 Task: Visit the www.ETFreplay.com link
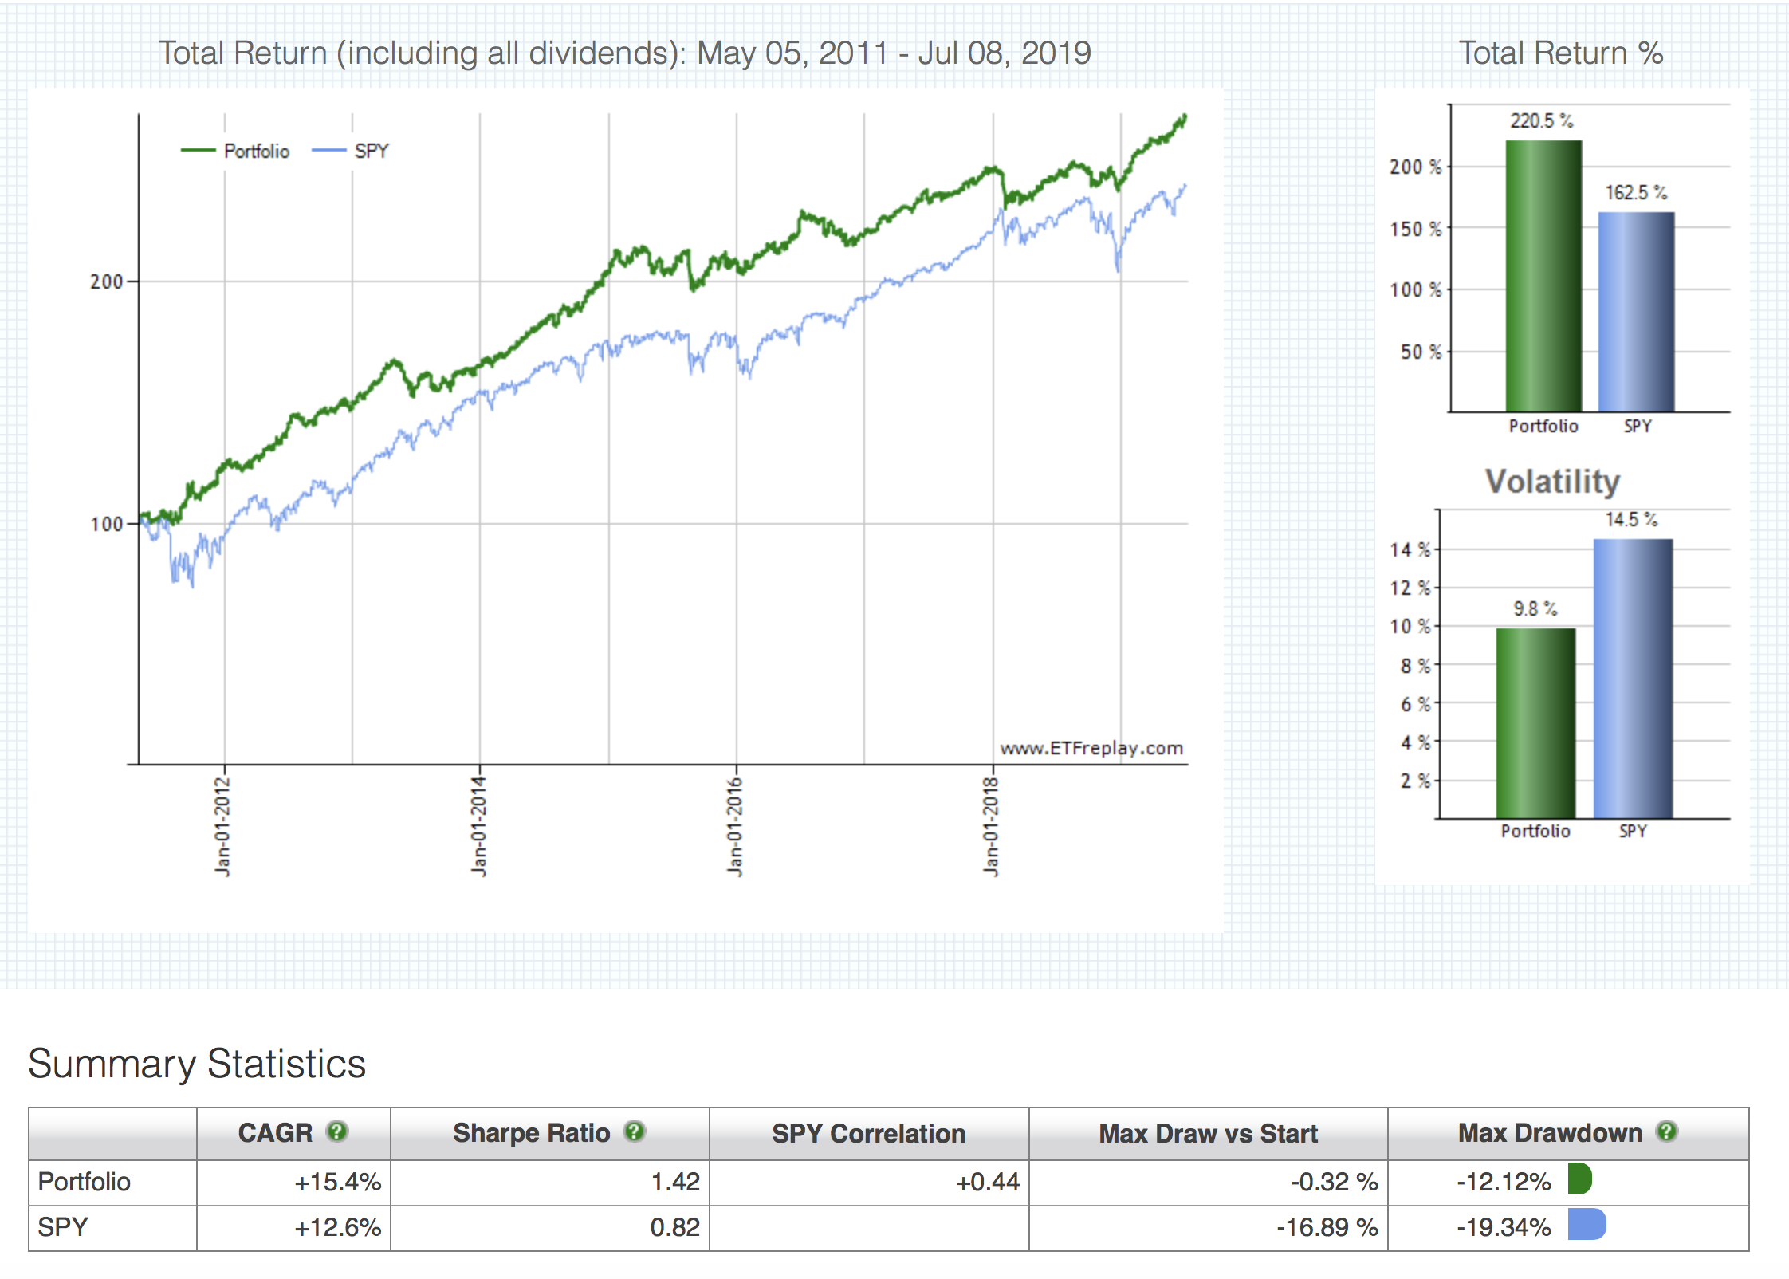1091,747
